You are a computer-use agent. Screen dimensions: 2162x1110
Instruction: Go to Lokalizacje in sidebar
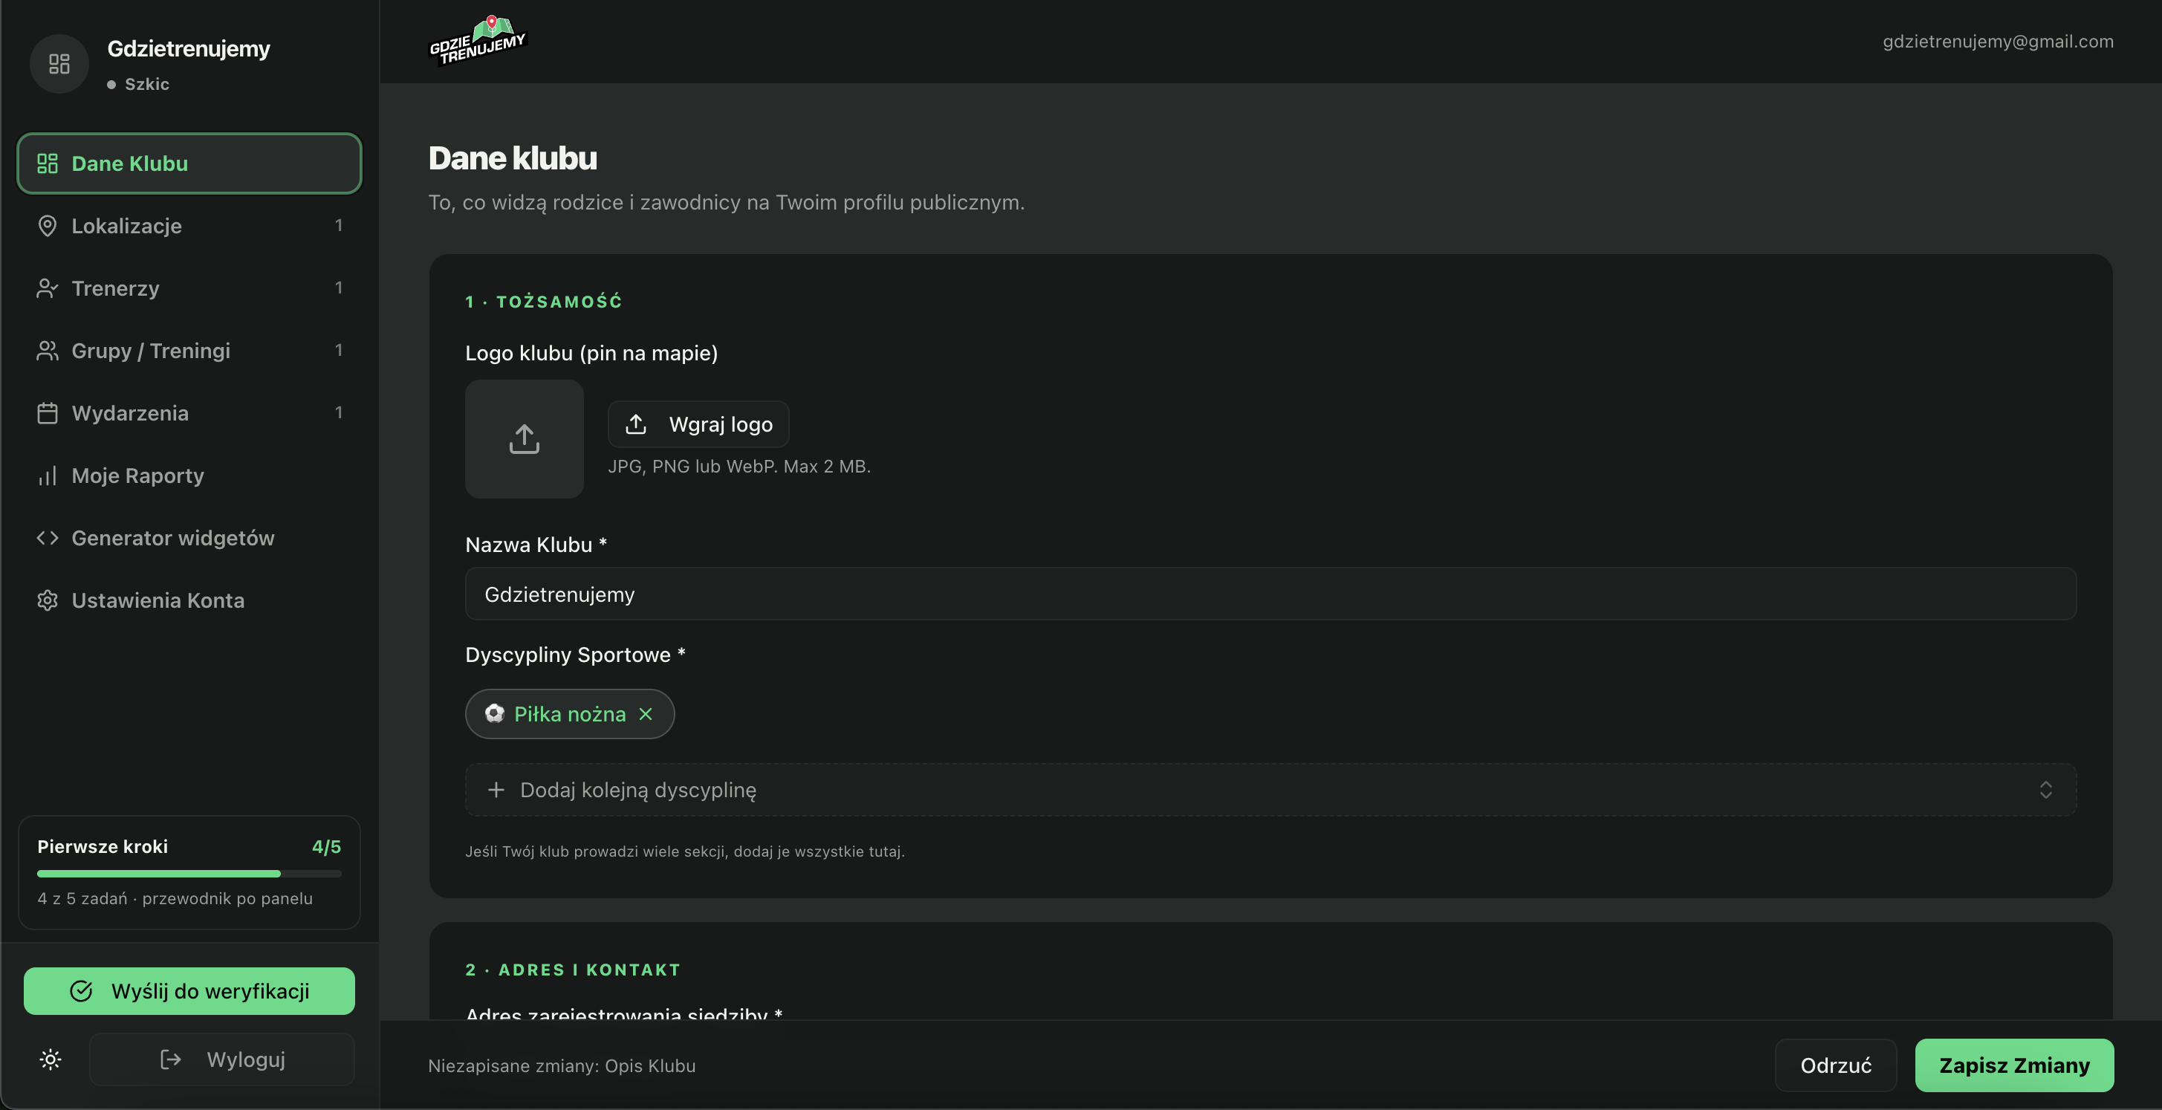click(x=189, y=226)
